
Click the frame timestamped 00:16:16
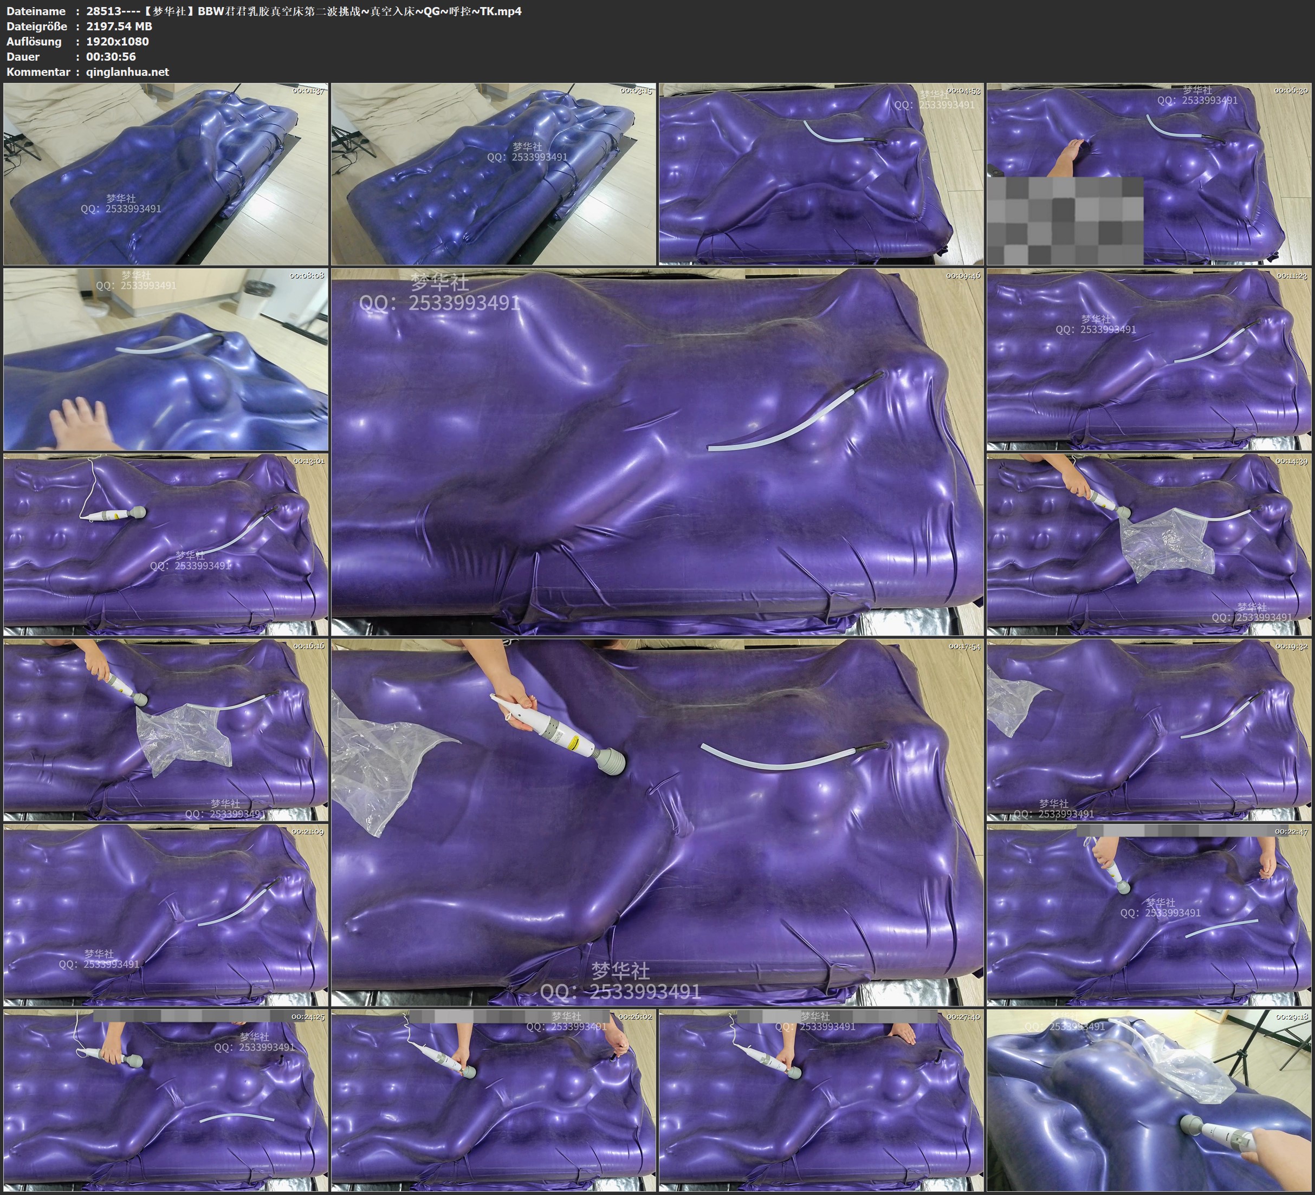click(x=166, y=729)
